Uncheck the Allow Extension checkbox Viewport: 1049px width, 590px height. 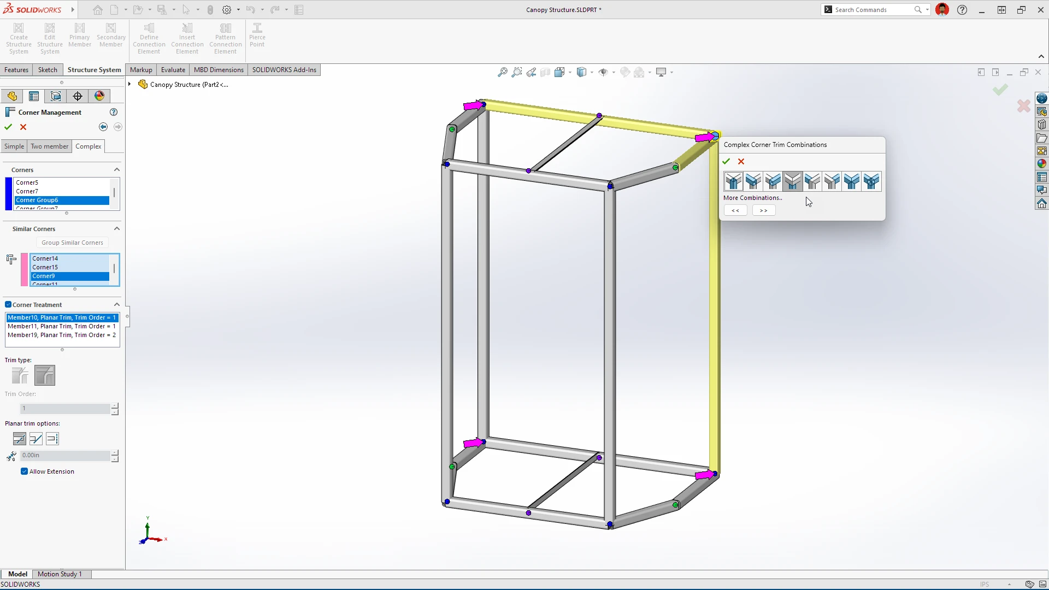pos(24,471)
